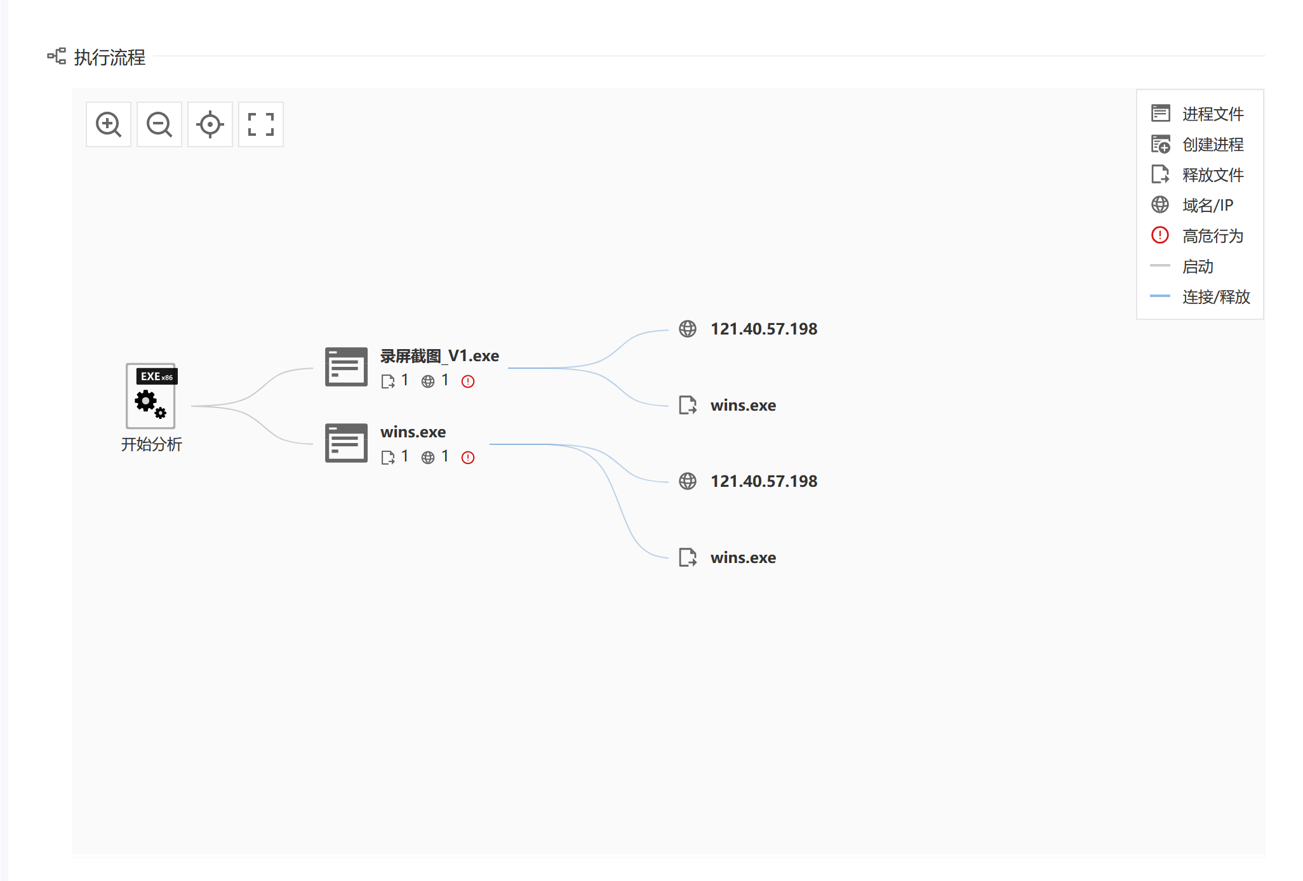Click the lower 121.40.57.198 IP address
The width and height of the screenshot is (1303, 881).
(x=764, y=481)
